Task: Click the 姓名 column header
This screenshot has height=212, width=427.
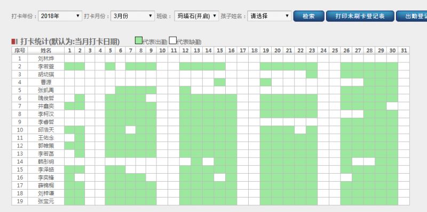Action: coord(46,51)
